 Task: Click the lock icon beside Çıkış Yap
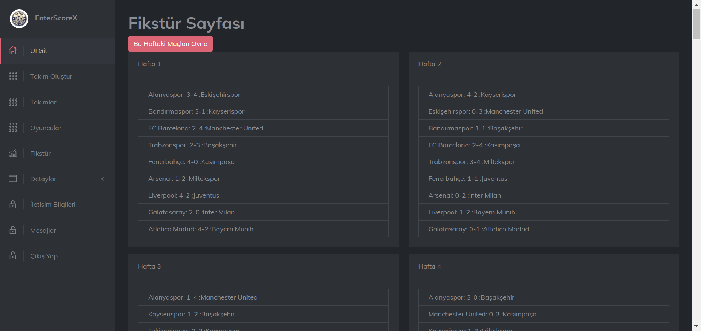[13, 256]
